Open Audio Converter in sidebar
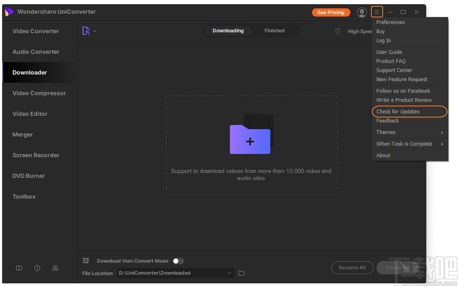 pos(36,52)
